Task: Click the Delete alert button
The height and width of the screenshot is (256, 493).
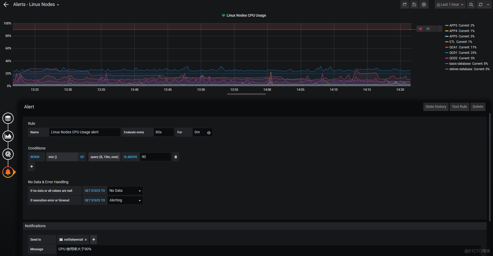Action: [478, 107]
